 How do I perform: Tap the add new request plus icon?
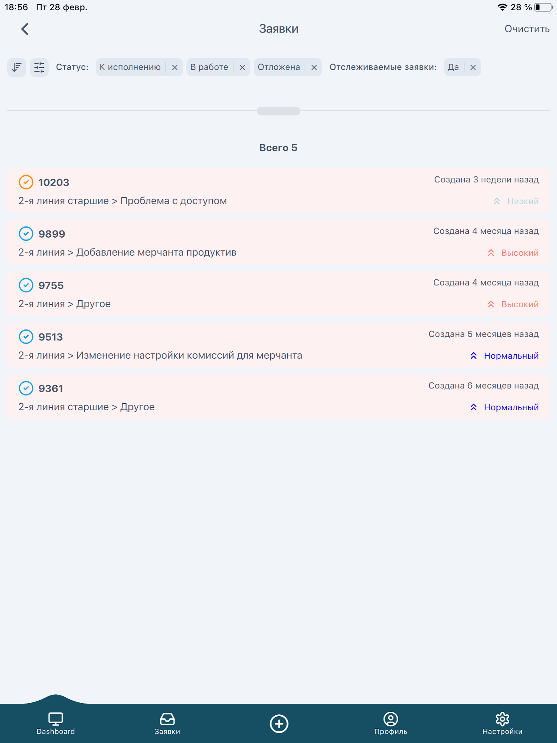pyautogui.click(x=279, y=724)
